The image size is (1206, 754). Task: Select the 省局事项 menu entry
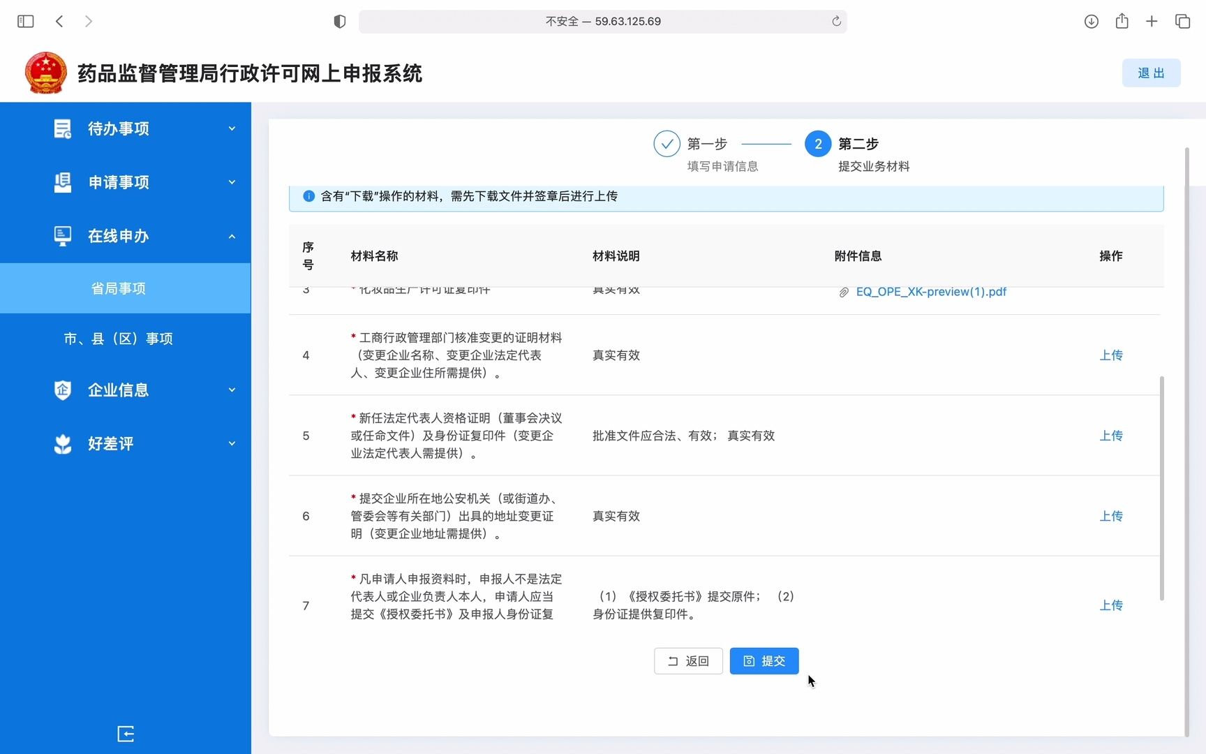(x=118, y=288)
